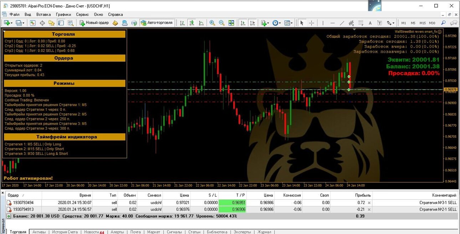The image size is (460, 234).
Task: Click the MetaEditor book icon
Action: coord(115,23)
